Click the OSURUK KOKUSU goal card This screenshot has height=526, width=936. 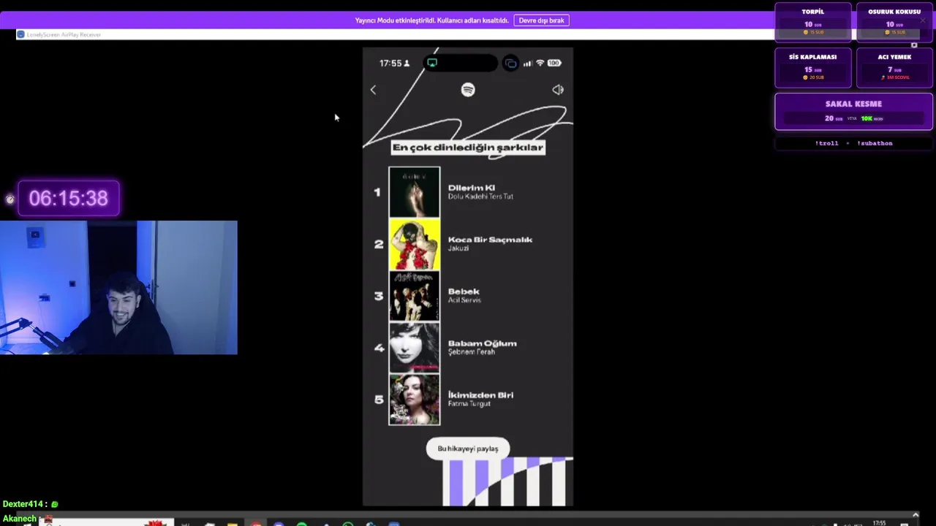click(894, 22)
